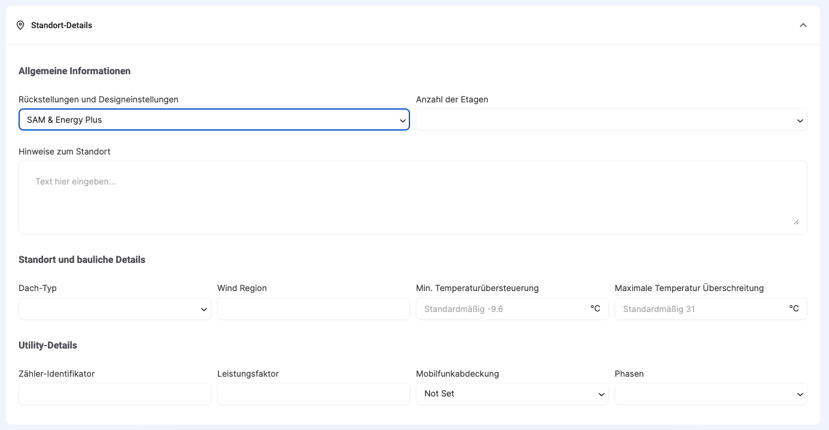Click the resize handle of the notes text area
Screen dimensions: 829x430
point(795,222)
